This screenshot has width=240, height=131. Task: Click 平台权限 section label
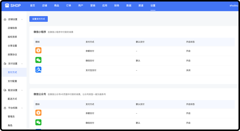click(13, 108)
